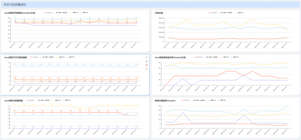Toggle purple legend series in 单测行覆盖率 chart
Image resolution: width=301 pixels, height=140 pixels.
pyautogui.click(x=222, y=101)
